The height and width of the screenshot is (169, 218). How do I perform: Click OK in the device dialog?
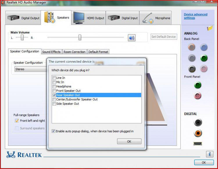pos(129,141)
